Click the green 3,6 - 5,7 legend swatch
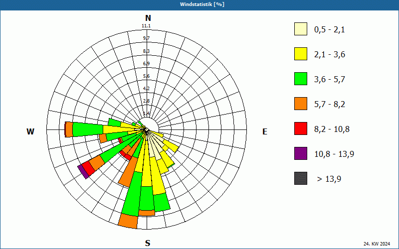Image resolution: width=399 pixels, height=249 pixels. point(301,79)
